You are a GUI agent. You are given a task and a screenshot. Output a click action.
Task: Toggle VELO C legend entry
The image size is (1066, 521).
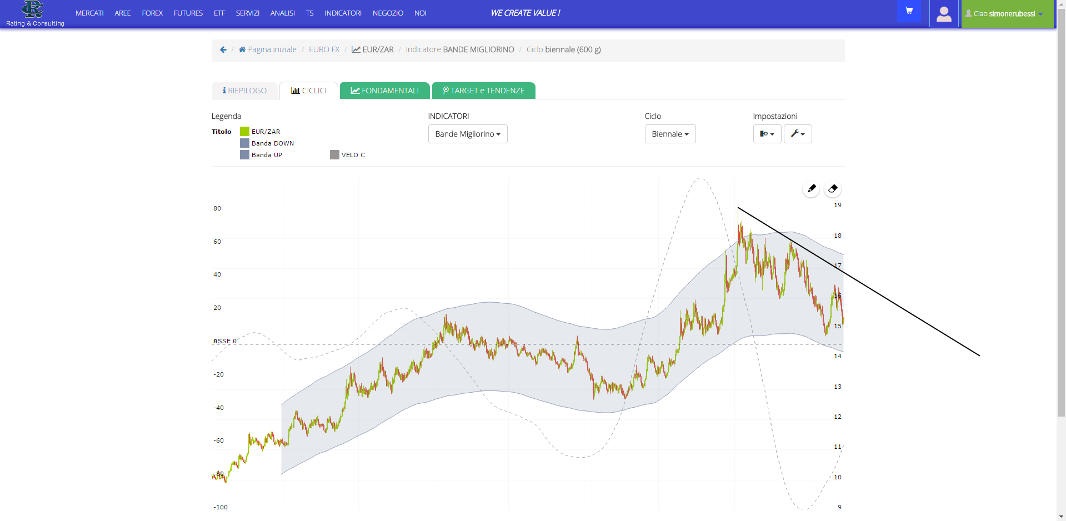347,155
